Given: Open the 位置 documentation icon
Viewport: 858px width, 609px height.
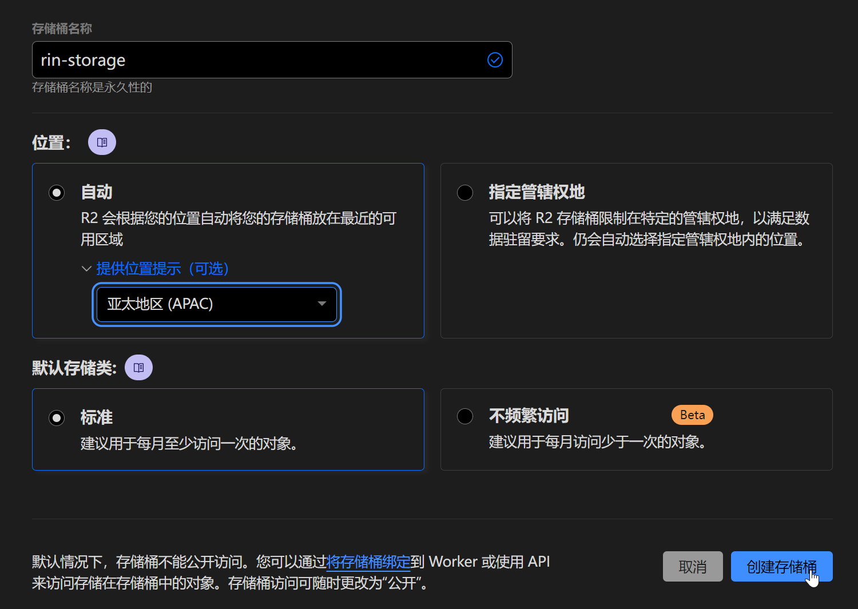Looking at the screenshot, I should [x=101, y=142].
